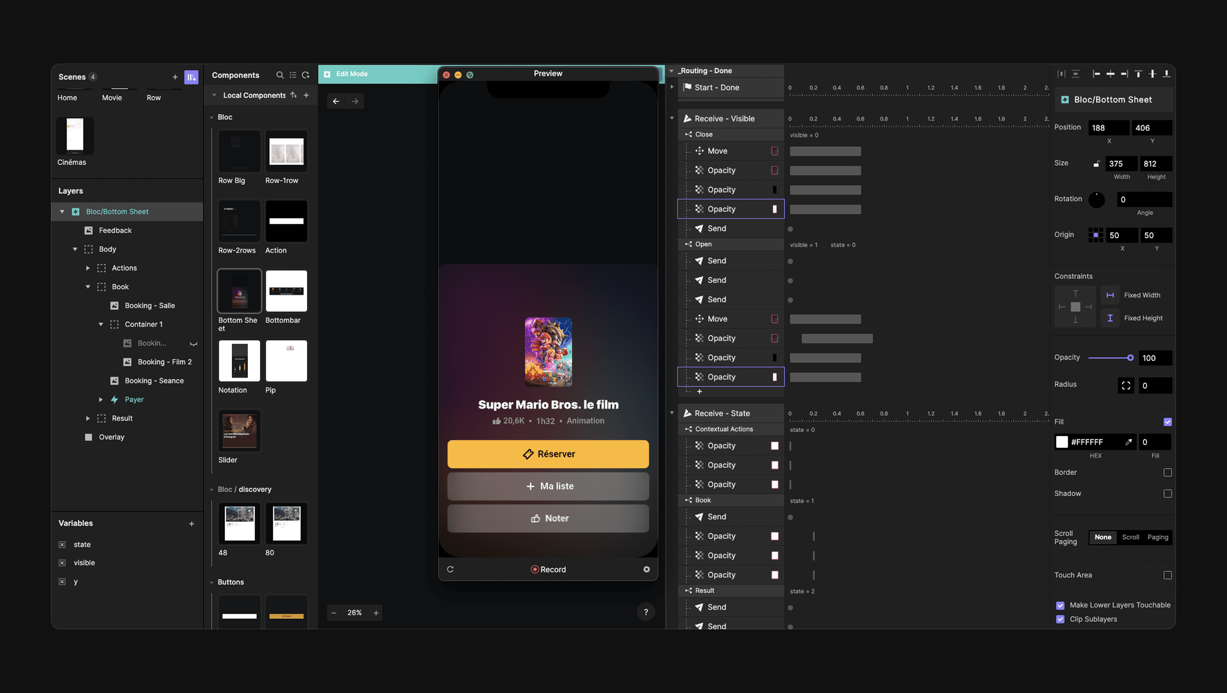The height and width of the screenshot is (693, 1227).
Task: Click the align left icon in inspector
Action: 1096,74
